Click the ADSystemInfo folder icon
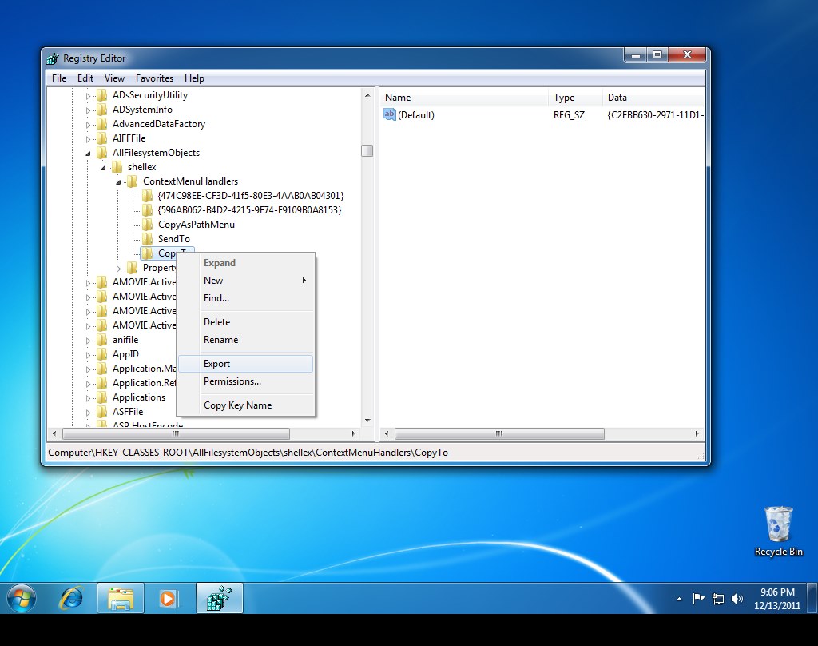 tap(102, 110)
